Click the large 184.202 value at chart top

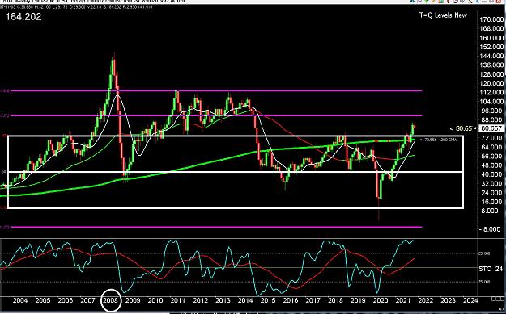23,17
